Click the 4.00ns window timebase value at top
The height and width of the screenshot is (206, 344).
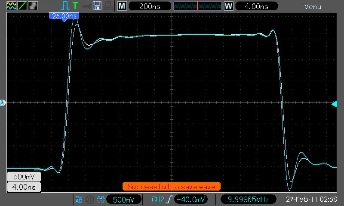pos(256,6)
